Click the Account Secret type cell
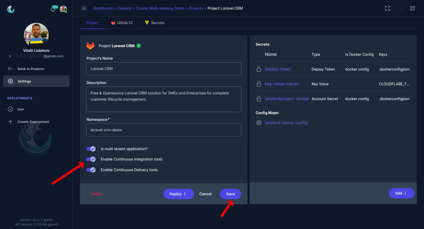The width and height of the screenshot is (424, 229). coord(325,99)
